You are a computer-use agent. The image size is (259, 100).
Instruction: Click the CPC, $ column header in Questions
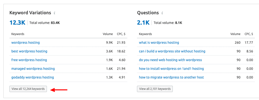pos(249,34)
